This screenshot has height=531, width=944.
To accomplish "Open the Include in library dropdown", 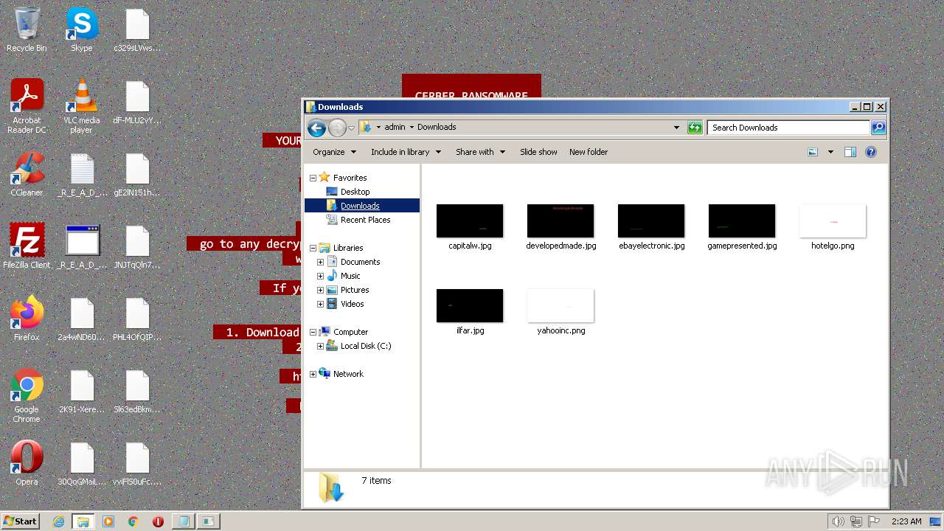I will (406, 152).
